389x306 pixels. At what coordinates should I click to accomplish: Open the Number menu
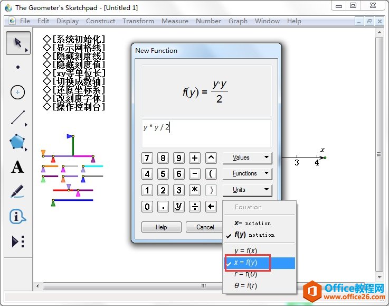tap(208, 21)
